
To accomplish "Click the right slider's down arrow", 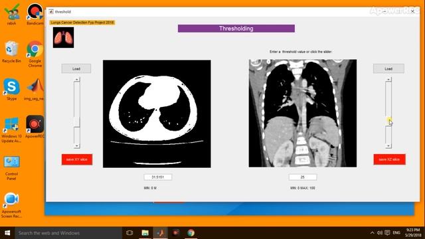I will [x=388, y=146].
